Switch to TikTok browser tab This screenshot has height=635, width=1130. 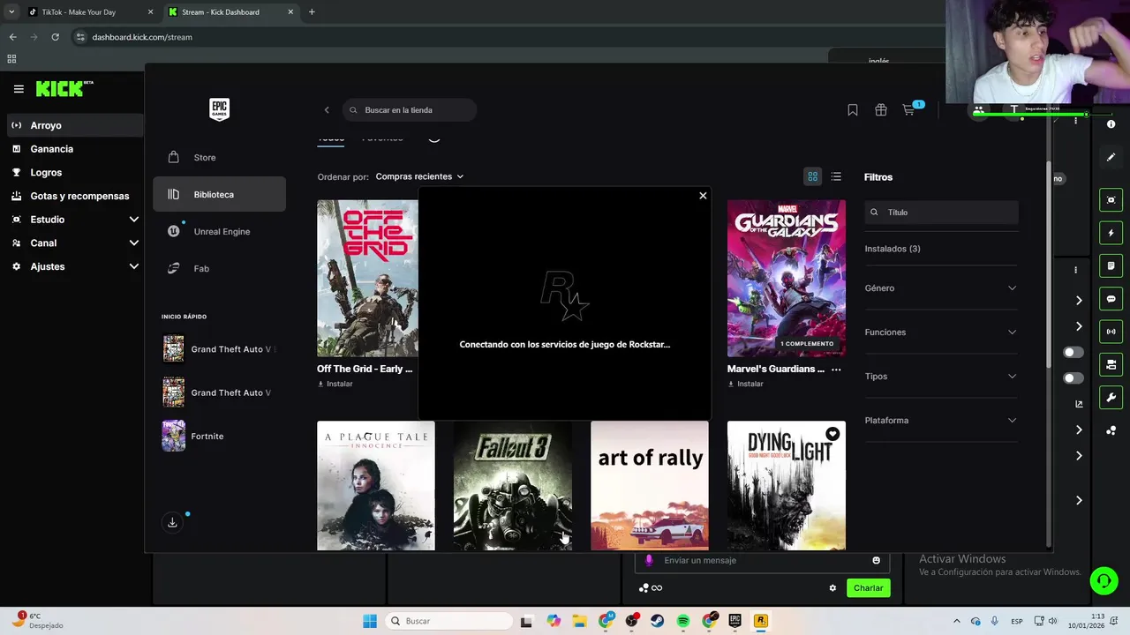point(90,12)
